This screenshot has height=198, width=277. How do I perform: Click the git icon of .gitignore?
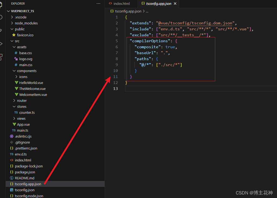(12, 142)
